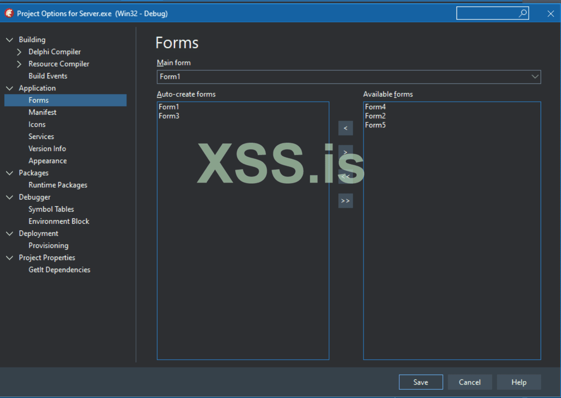This screenshot has height=398, width=561.
Task: Click the Delphi app icon in title bar
Action: click(x=9, y=13)
